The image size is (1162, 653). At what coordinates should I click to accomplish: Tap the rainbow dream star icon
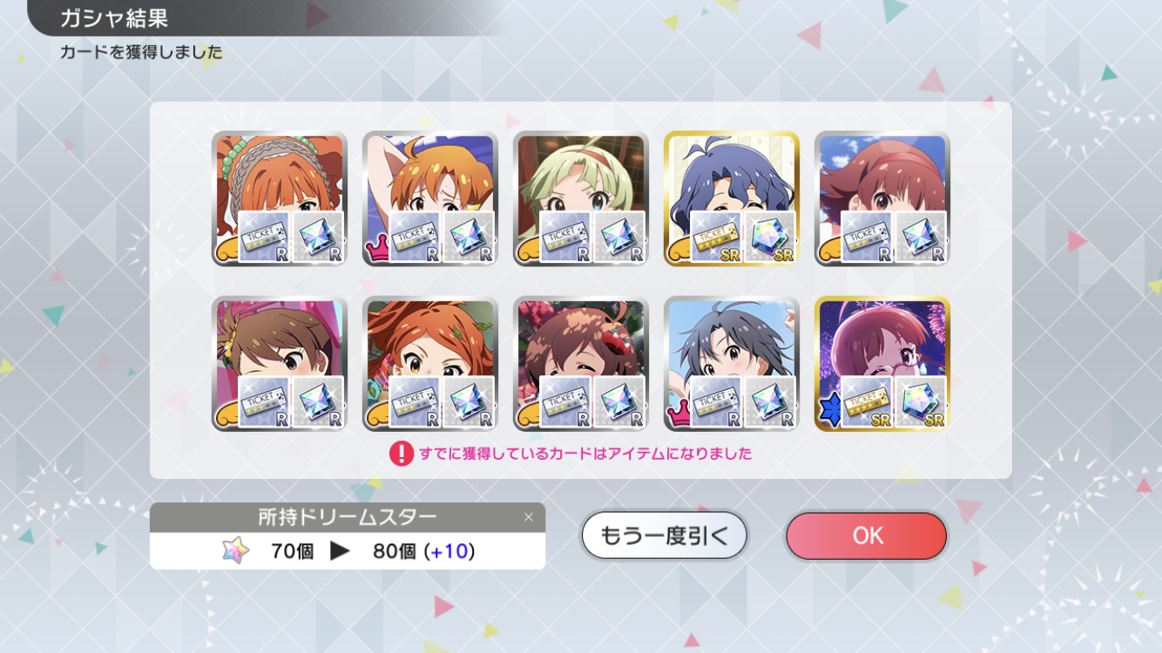tap(234, 550)
